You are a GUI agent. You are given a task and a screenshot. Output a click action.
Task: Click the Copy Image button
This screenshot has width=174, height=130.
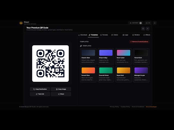[61, 89]
